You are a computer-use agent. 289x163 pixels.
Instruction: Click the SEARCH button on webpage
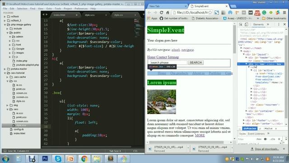(196, 62)
